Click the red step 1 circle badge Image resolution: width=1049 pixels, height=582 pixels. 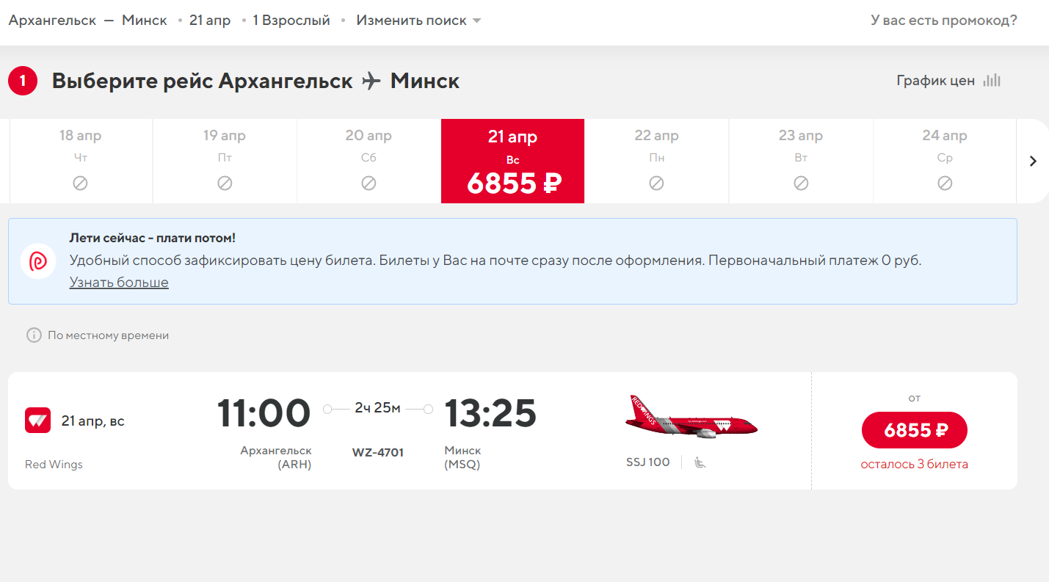tap(23, 81)
